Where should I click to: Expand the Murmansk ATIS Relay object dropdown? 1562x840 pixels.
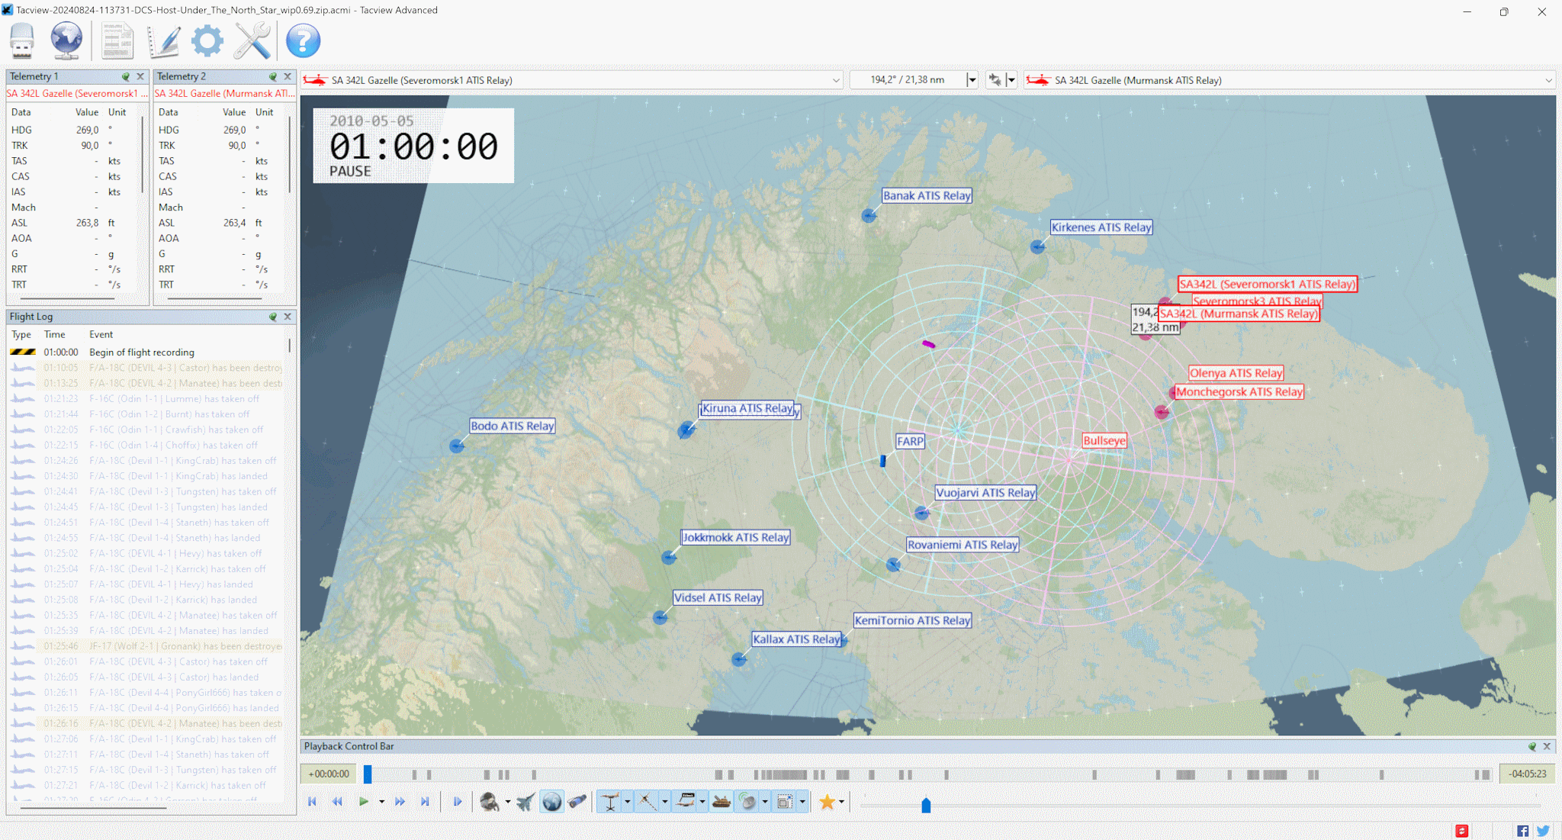tap(1548, 80)
